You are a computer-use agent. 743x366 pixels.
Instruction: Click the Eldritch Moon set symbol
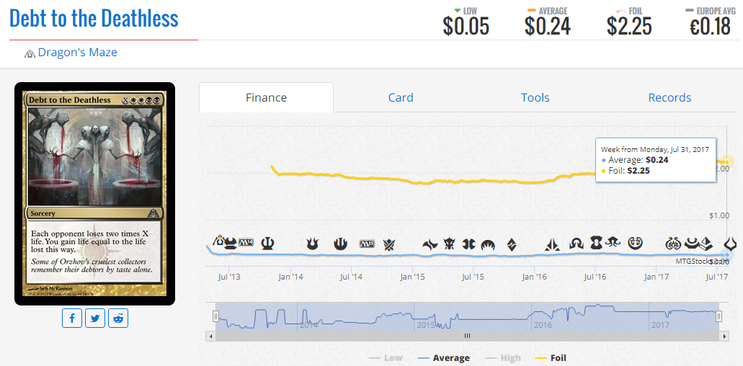(613, 242)
